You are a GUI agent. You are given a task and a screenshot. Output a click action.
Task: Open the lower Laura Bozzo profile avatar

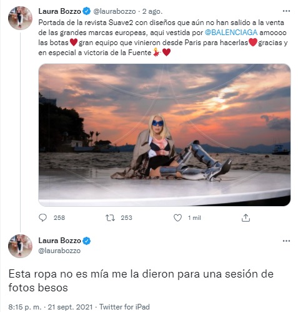point(20,246)
